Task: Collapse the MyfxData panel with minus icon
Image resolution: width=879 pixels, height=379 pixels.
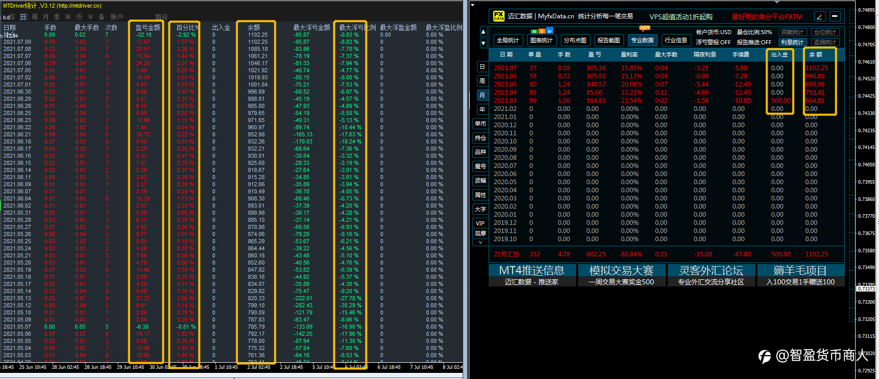Action: [835, 16]
